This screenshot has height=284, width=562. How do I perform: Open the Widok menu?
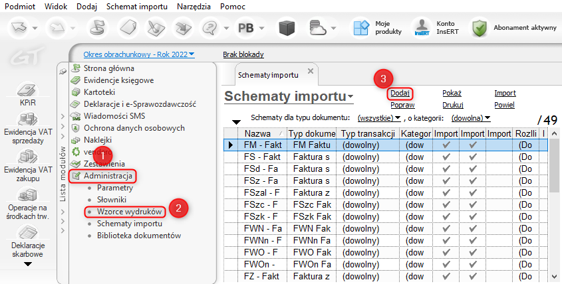pos(56,7)
